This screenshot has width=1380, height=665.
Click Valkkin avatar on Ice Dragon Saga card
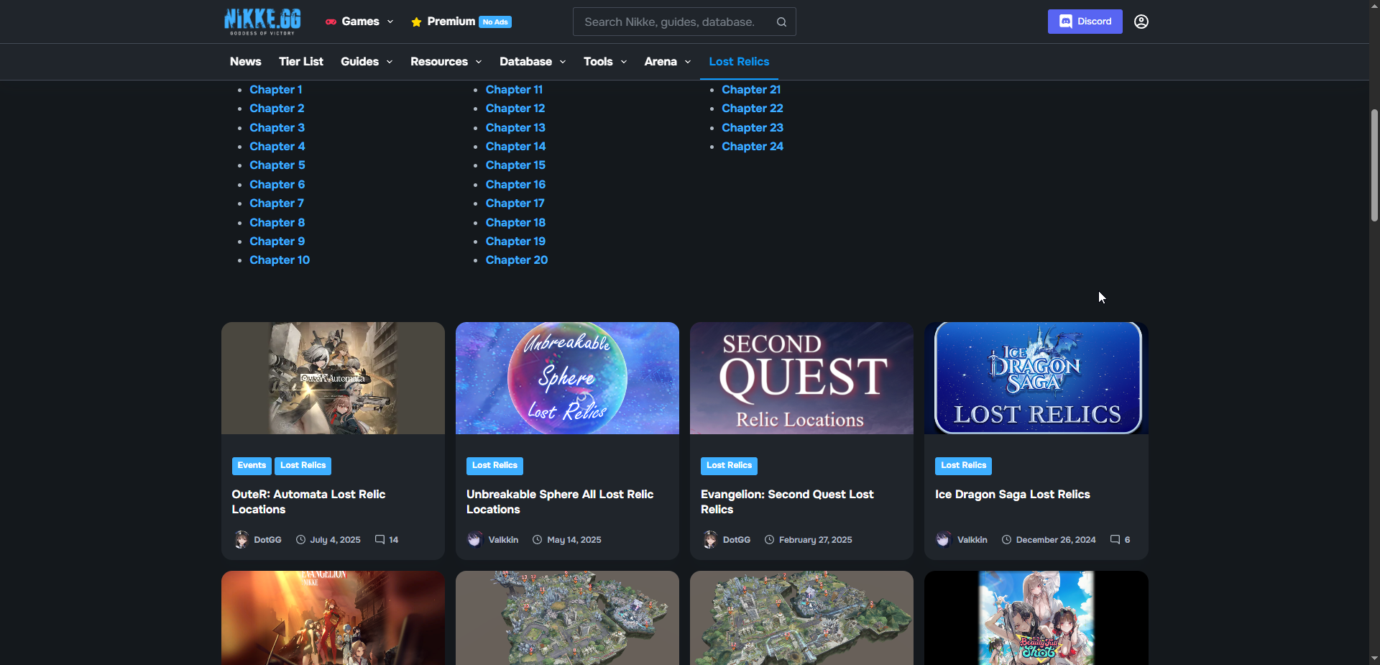[x=944, y=540]
